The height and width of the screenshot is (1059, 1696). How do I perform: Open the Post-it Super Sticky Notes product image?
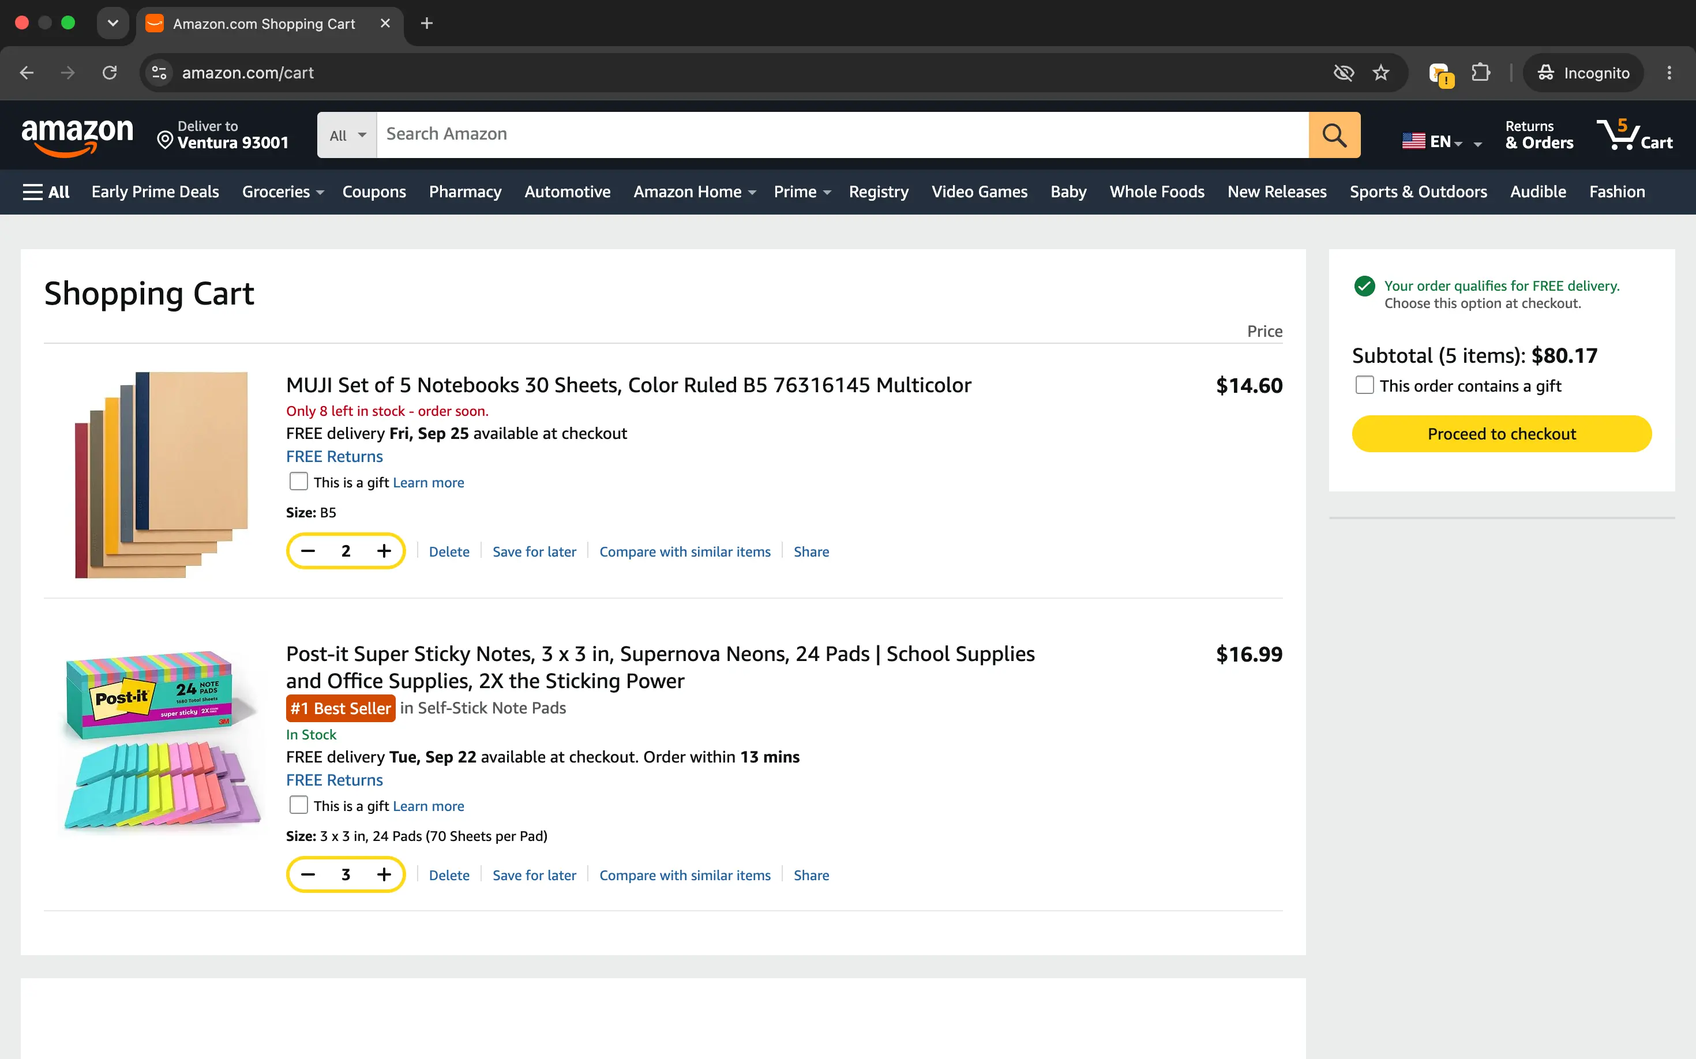[163, 742]
